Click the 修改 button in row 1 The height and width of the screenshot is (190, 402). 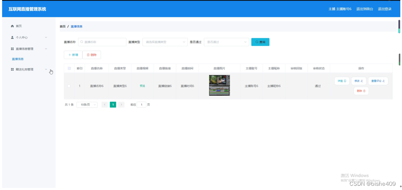(359, 81)
